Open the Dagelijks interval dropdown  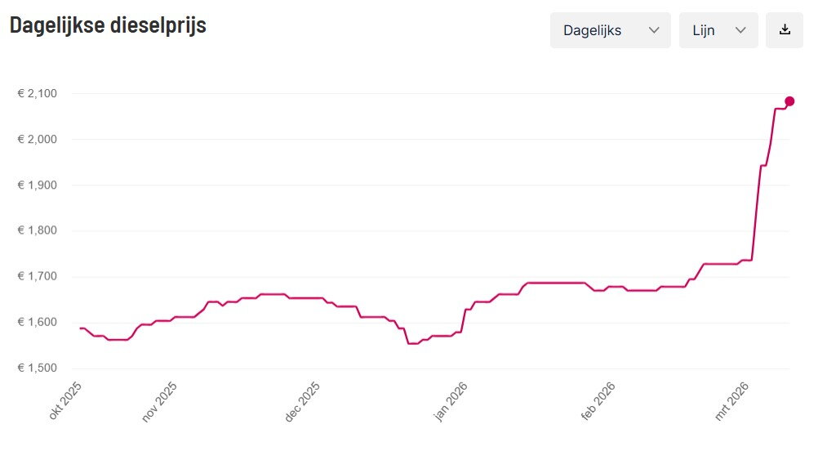[x=611, y=30]
